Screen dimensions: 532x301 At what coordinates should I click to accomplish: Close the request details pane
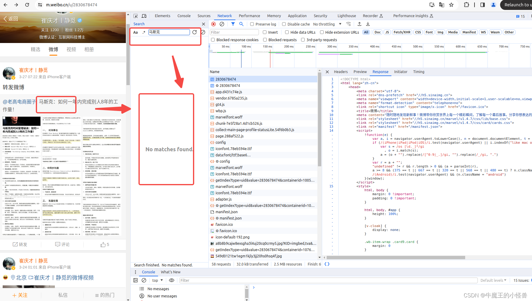pyautogui.click(x=327, y=72)
